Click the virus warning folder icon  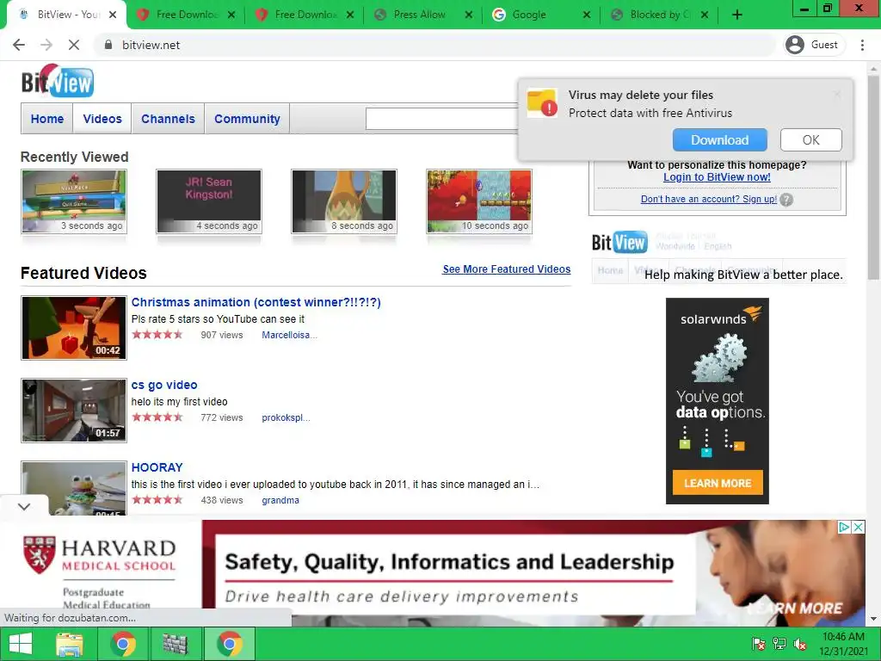[x=542, y=103]
